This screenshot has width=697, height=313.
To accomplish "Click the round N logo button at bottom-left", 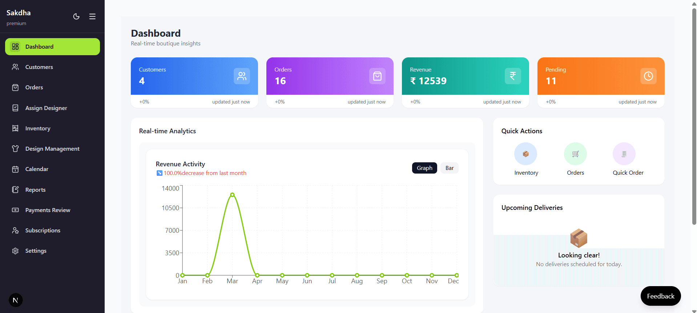I will coord(16,300).
